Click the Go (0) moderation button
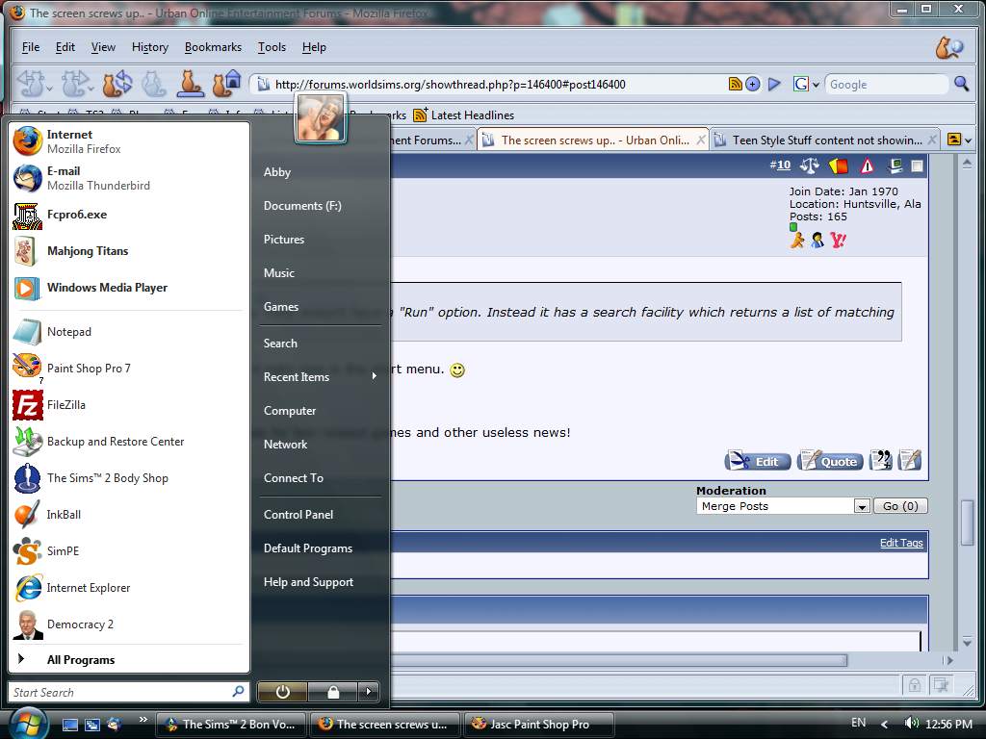Viewport: 986px width, 739px height. 900,506
